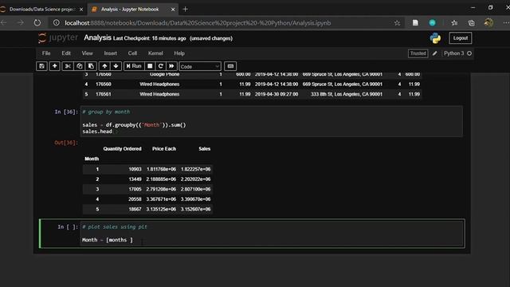Add this page to favorites star icon
The height and width of the screenshot is (287, 510).
point(397,23)
